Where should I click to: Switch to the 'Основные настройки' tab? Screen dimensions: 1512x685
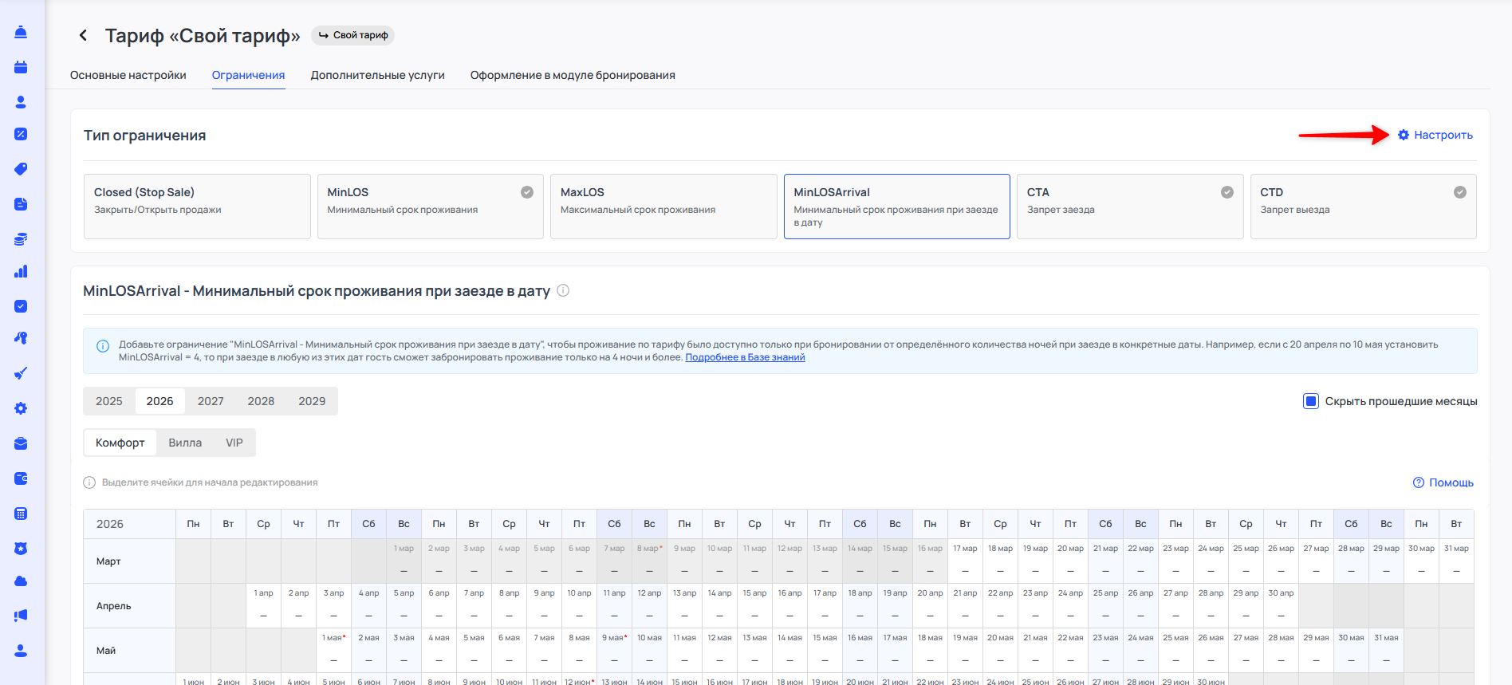tap(128, 75)
